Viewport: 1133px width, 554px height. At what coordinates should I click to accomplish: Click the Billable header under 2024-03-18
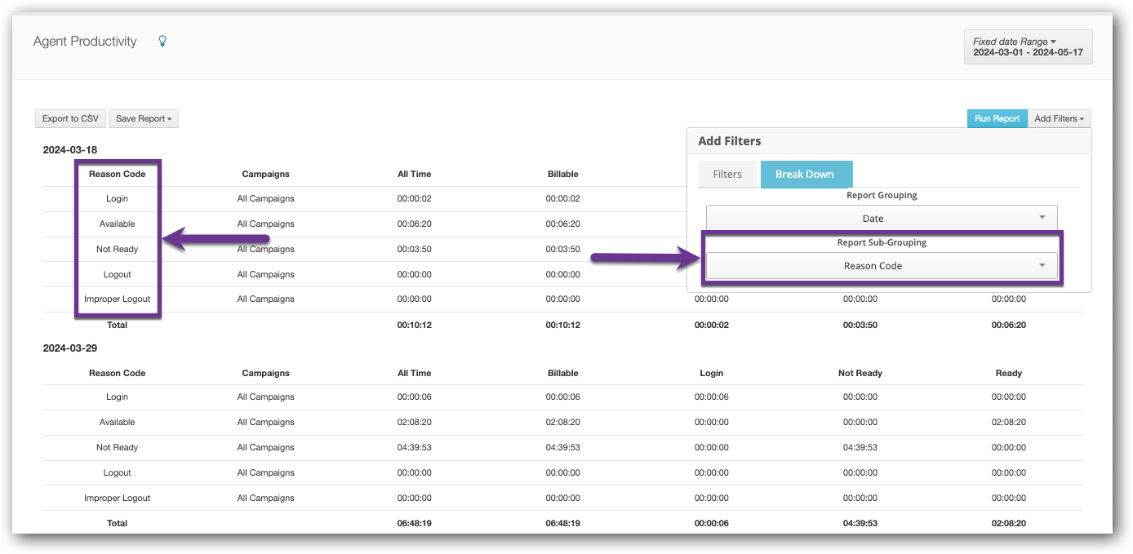pos(562,174)
